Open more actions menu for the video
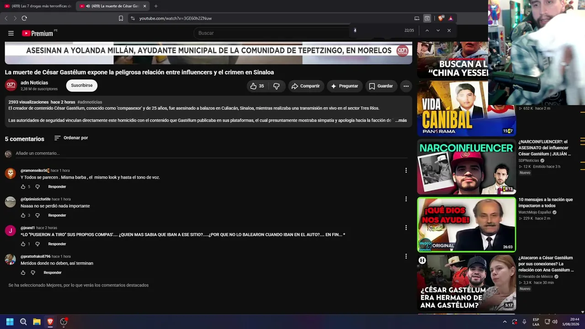585x329 pixels. [x=406, y=86]
